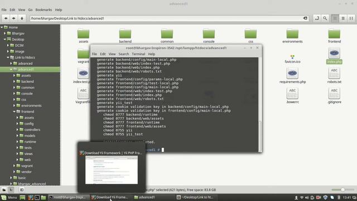Image resolution: width=357 pixels, height=201 pixels.
Task: Open the terminal's Help menu
Action: (152, 54)
